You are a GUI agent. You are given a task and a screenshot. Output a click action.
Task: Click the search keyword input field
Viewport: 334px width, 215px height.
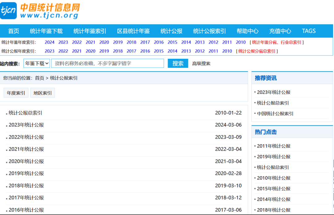click(x=107, y=63)
